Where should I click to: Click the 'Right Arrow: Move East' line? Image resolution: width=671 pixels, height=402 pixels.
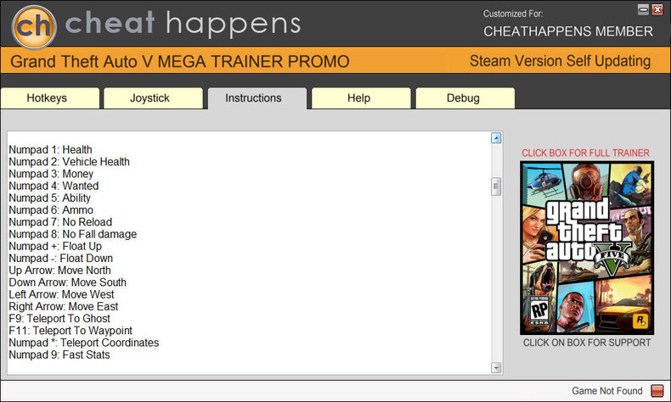(x=64, y=306)
